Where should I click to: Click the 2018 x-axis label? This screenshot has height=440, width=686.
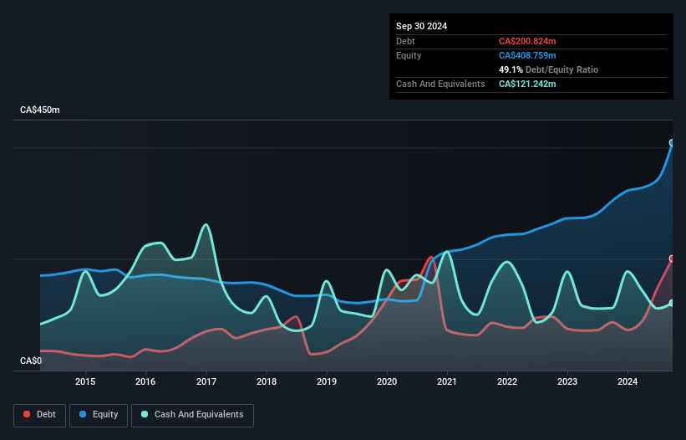click(x=267, y=381)
